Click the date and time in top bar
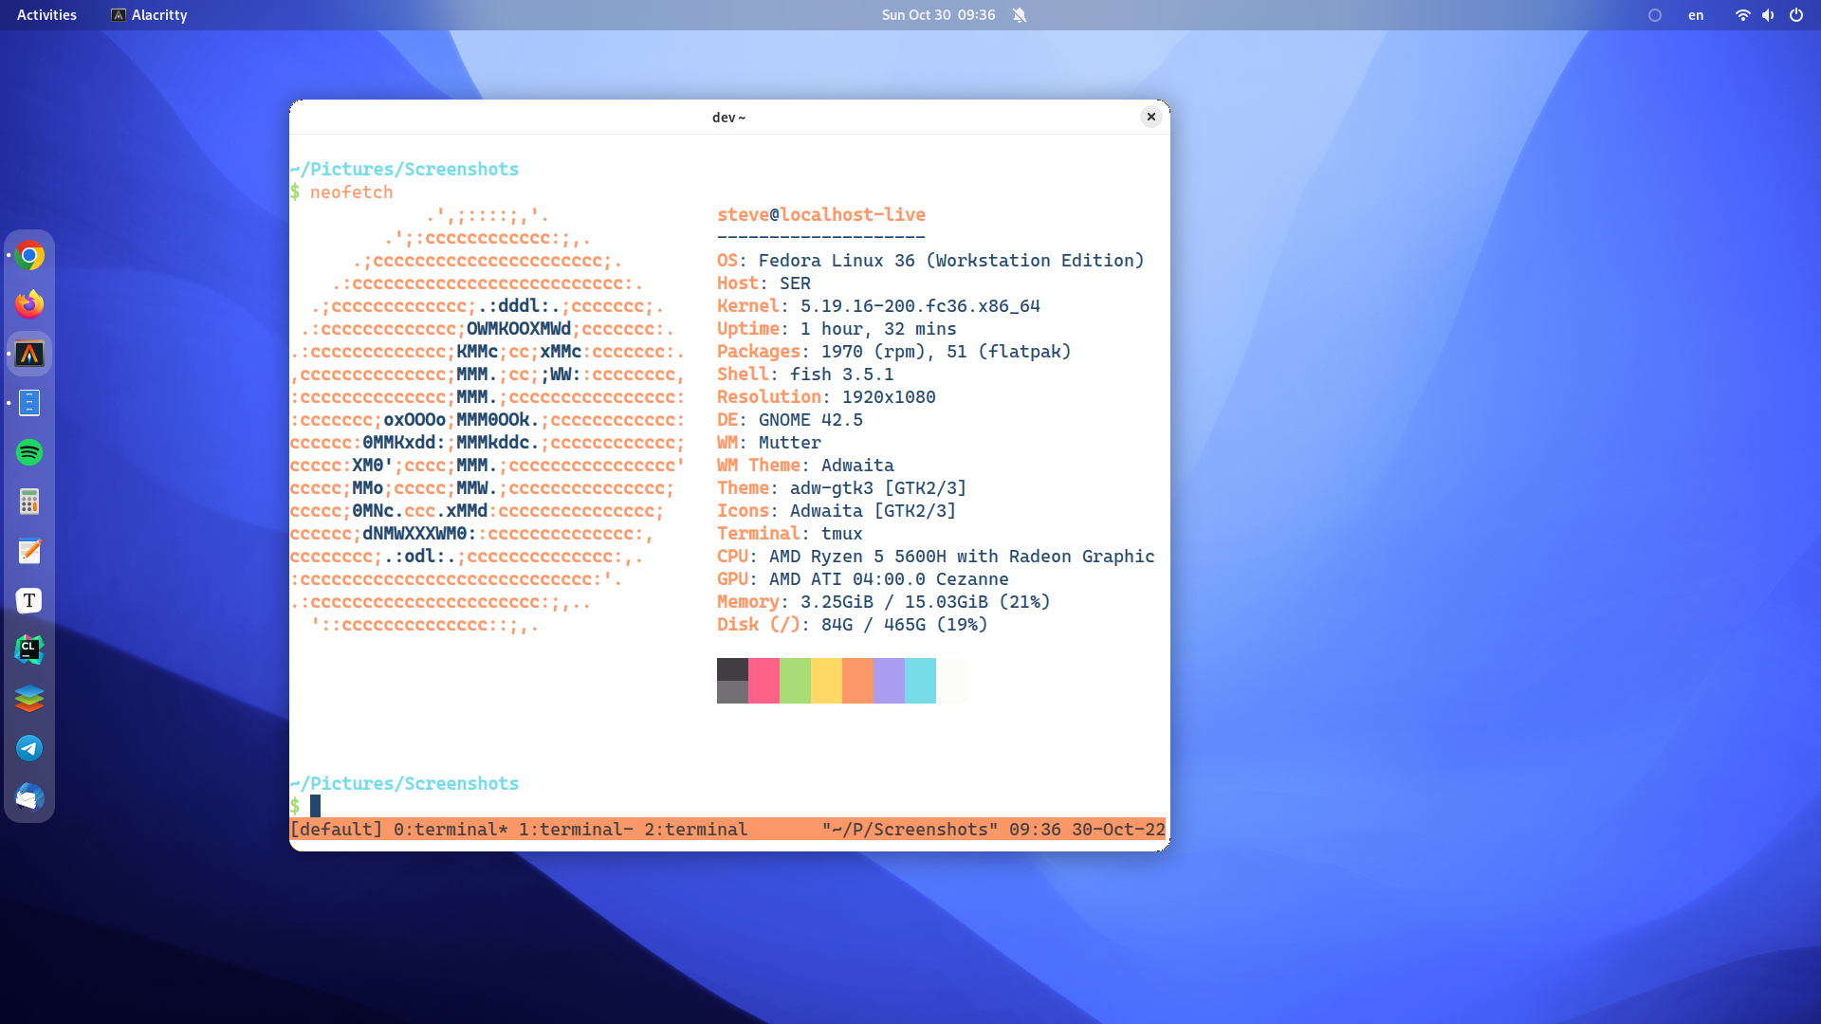Viewport: 1821px width, 1024px height. click(938, 15)
